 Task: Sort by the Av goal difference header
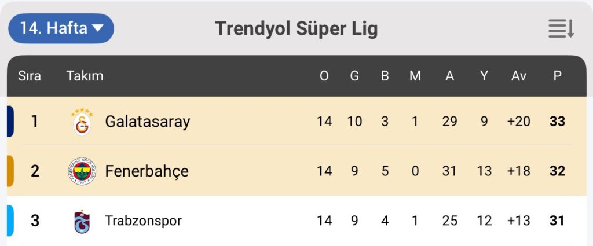pyautogui.click(x=518, y=76)
